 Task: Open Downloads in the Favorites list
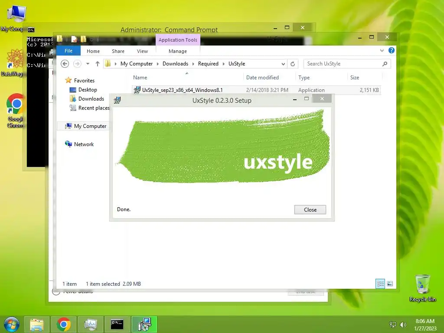click(x=91, y=99)
